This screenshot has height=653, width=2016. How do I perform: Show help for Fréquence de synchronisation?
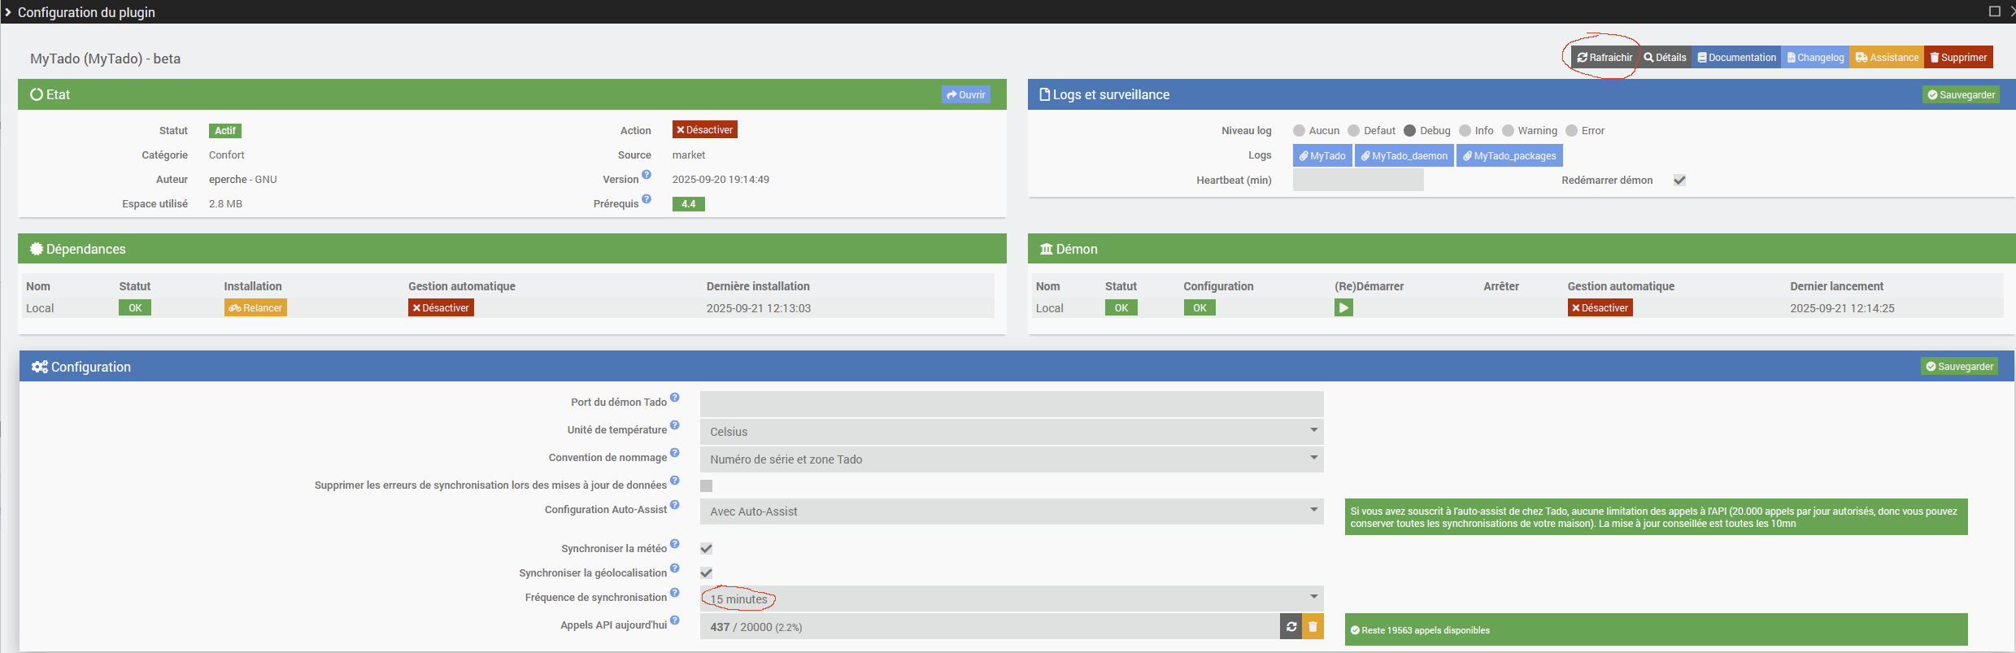(x=675, y=593)
